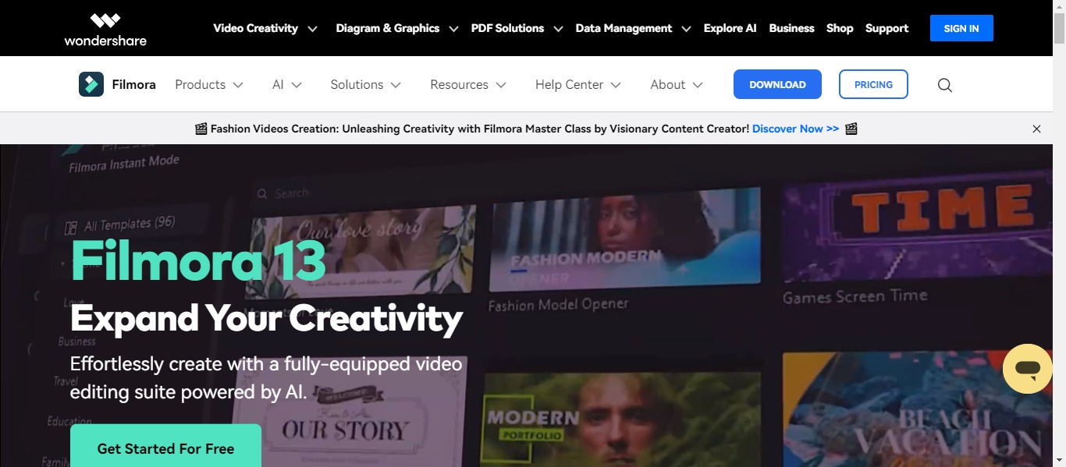Image resolution: width=1066 pixels, height=467 pixels.
Task: Open the Help Center dropdown menu
Action: coord(577,84)
